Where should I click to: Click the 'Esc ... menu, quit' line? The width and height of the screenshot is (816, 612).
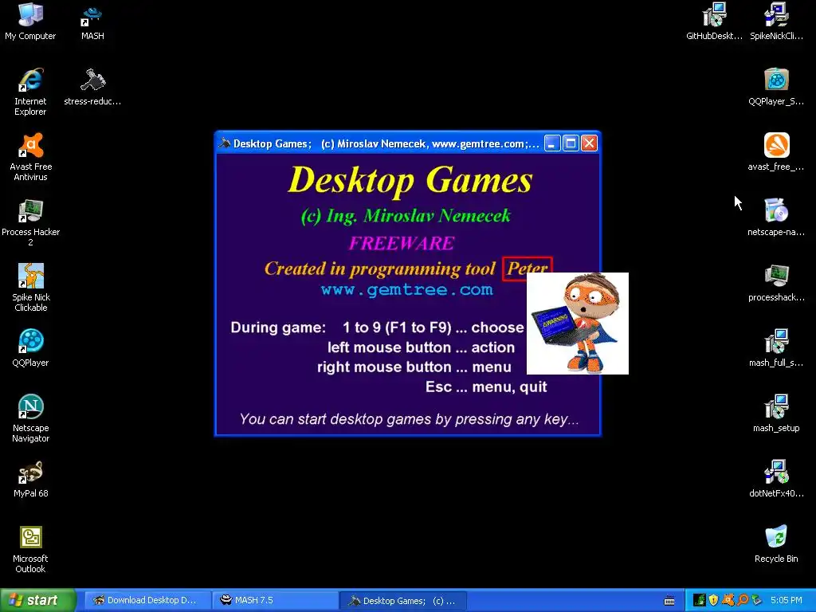[486, 386]
